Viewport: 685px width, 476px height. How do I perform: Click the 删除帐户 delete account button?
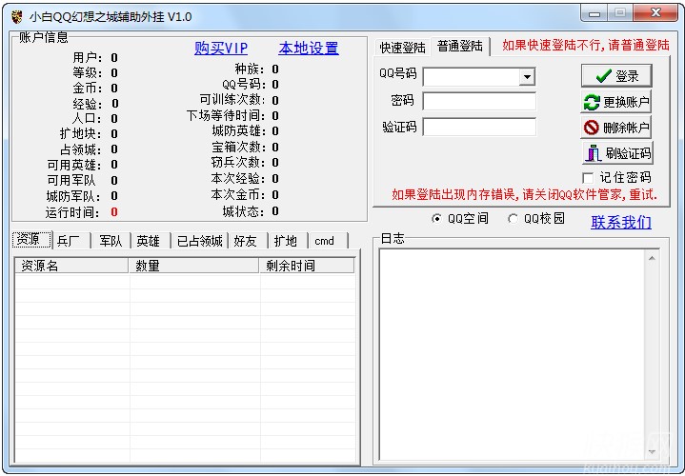(x=616, y=128)
